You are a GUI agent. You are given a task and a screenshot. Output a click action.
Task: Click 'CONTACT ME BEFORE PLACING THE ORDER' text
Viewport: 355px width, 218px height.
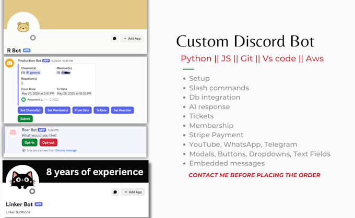(x=254, y=175)
